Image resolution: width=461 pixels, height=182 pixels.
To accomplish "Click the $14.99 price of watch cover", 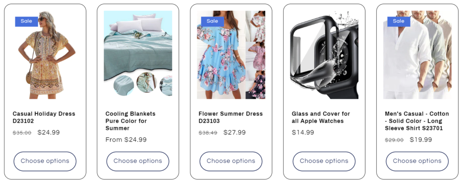I will point(303,133).
